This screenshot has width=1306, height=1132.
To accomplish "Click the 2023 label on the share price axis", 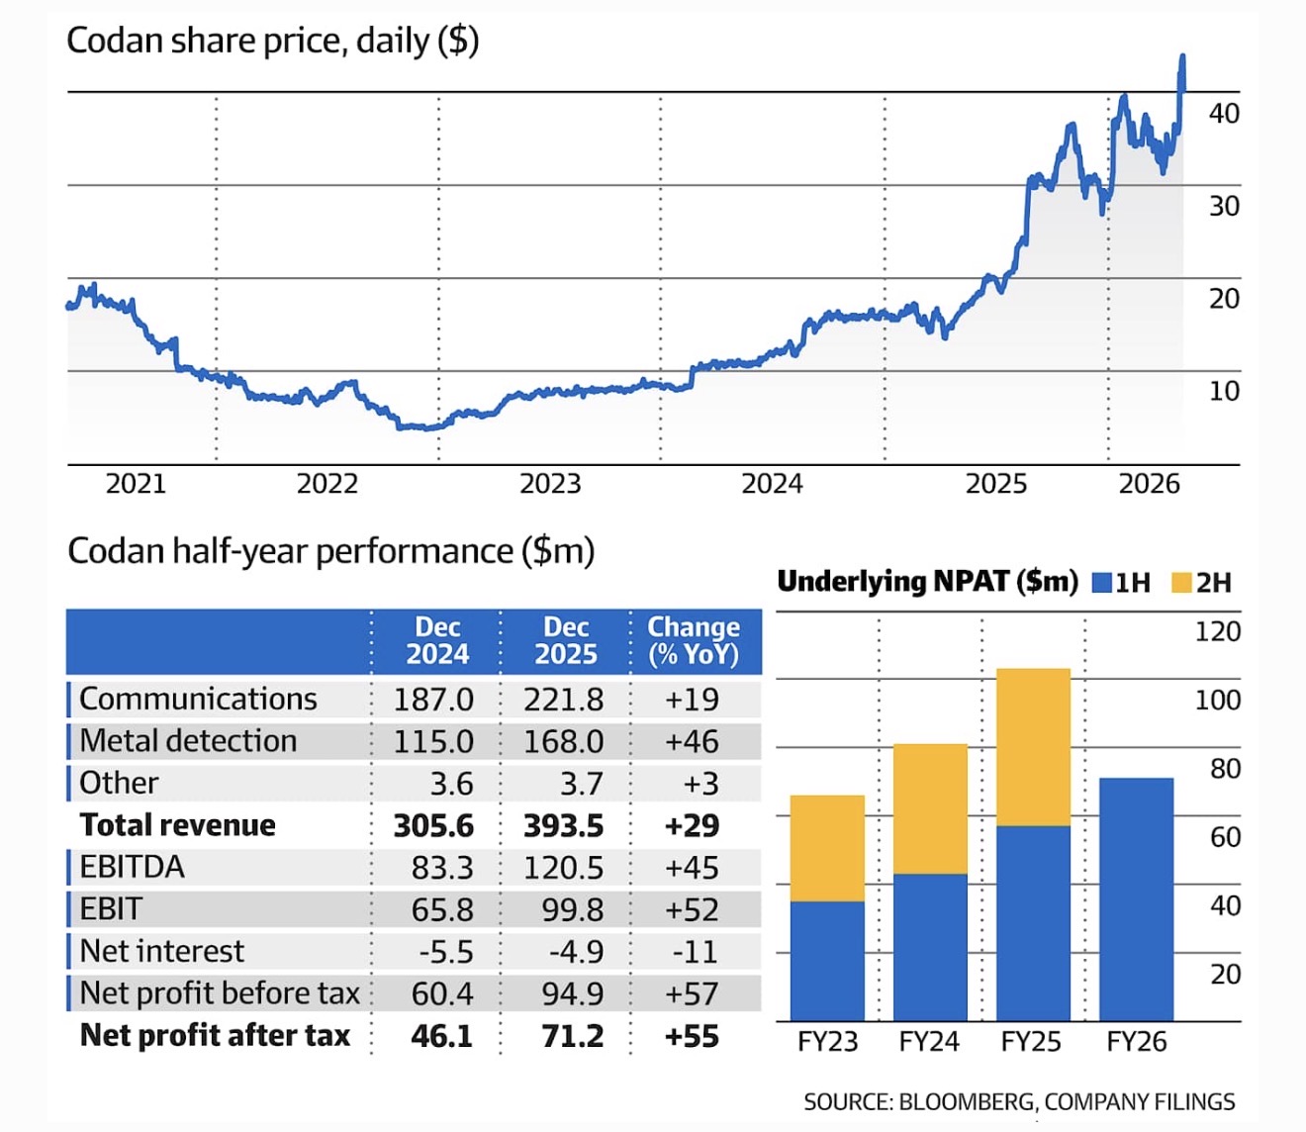I will pos(550,484).
